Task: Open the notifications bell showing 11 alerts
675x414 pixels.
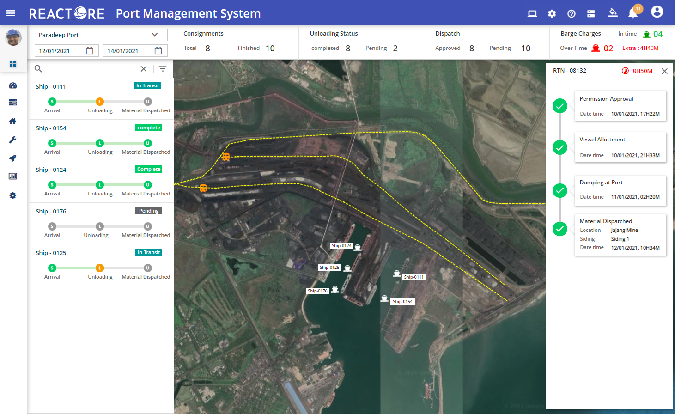Action: pos(633,13)
